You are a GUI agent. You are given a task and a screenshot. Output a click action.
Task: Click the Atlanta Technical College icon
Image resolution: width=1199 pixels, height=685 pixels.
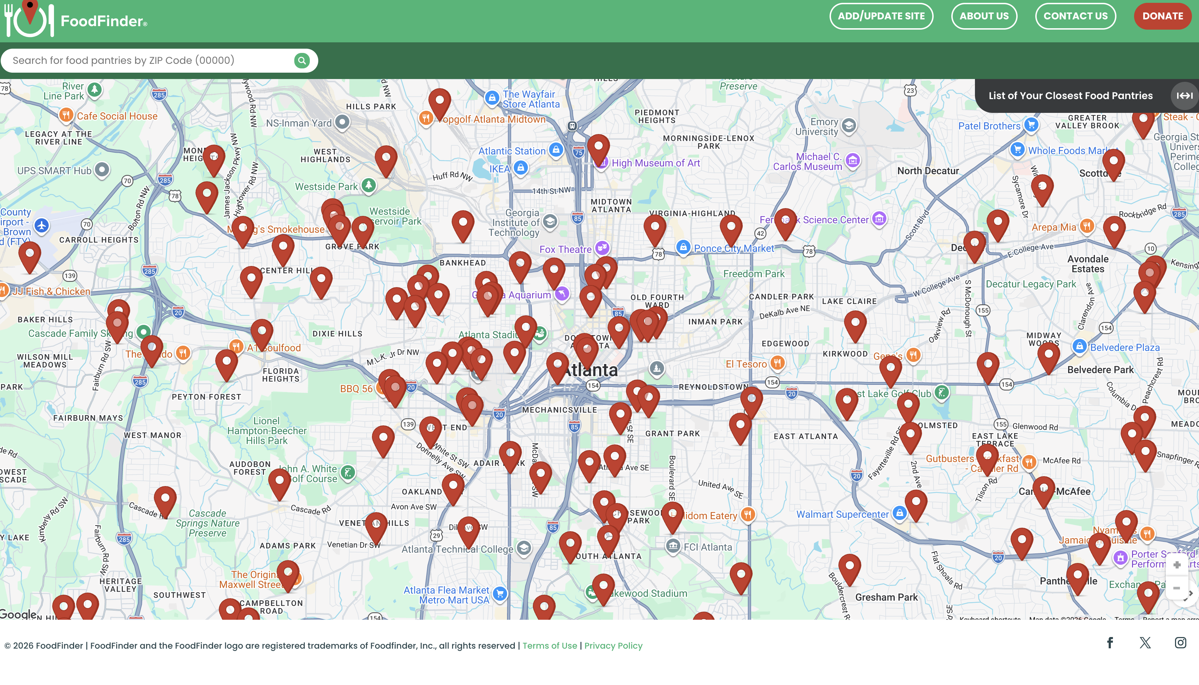524,548
